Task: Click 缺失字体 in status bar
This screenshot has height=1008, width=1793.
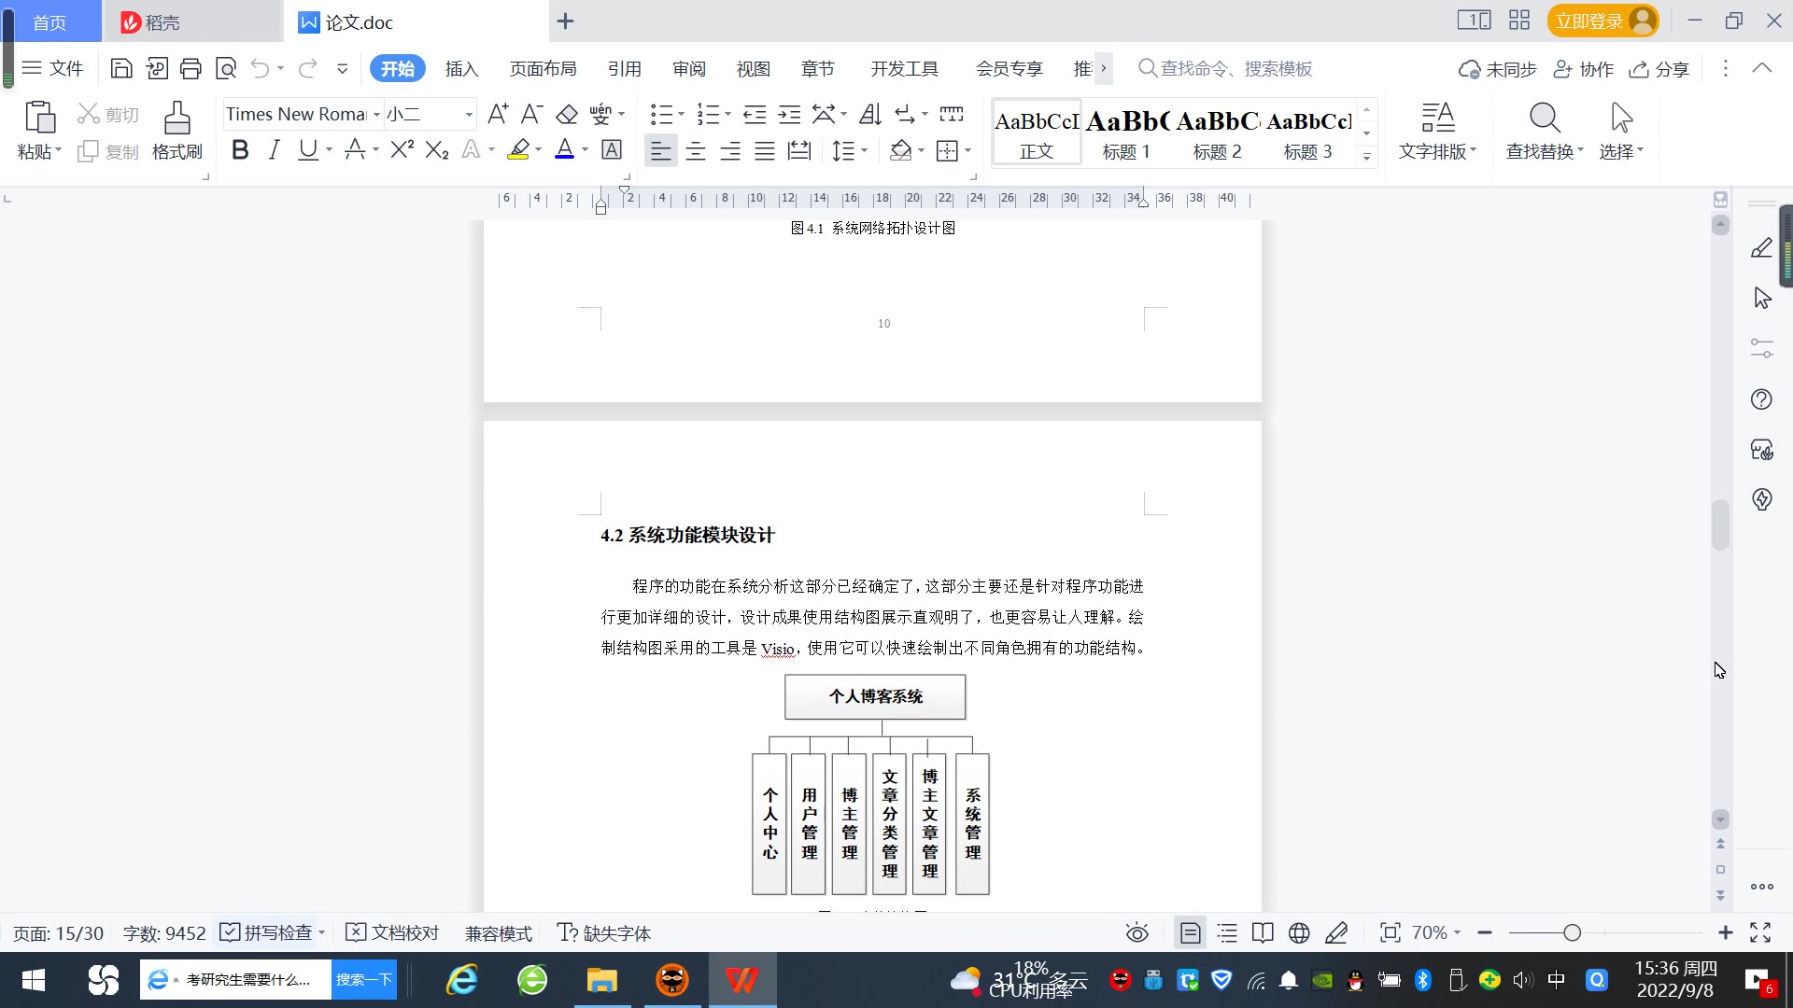Action: 603,932
